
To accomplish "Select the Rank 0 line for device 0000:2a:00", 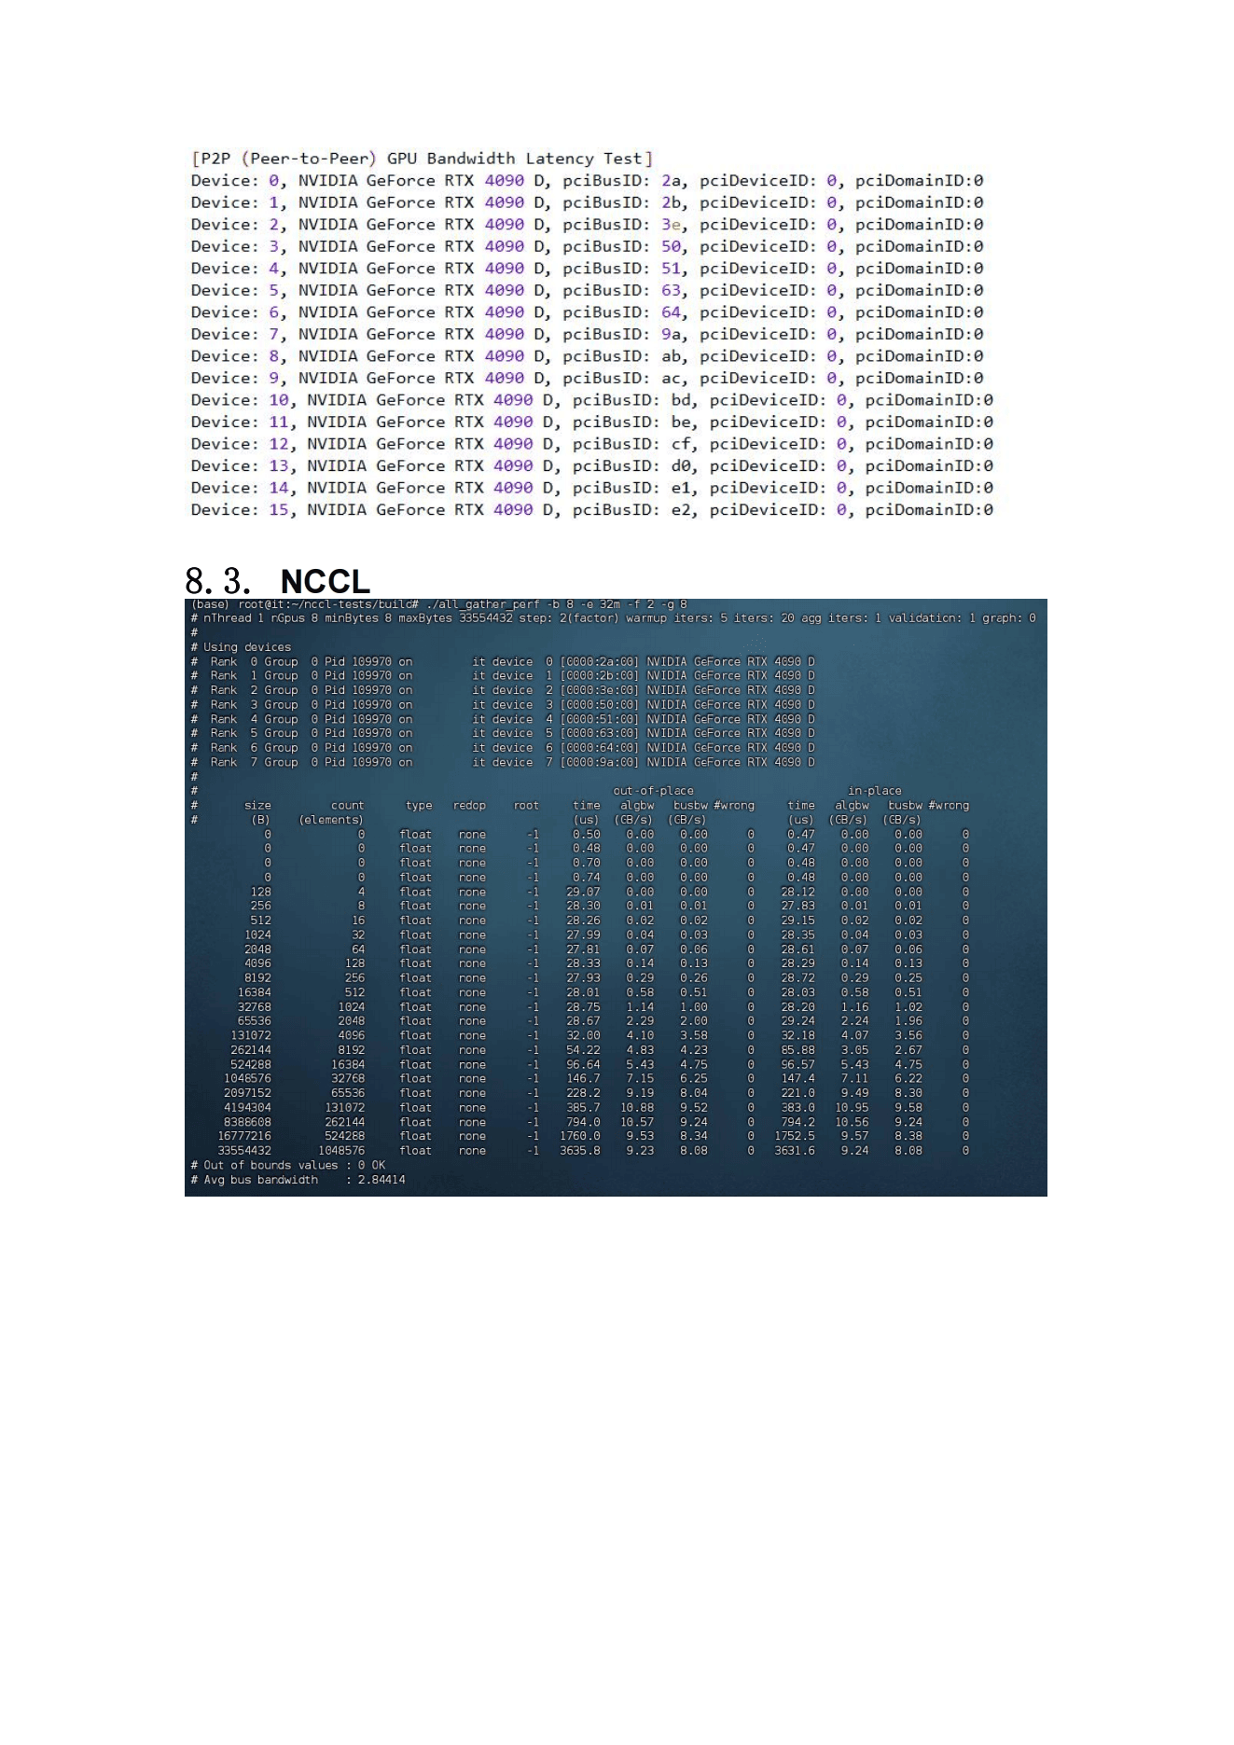I will coord(503,661).
